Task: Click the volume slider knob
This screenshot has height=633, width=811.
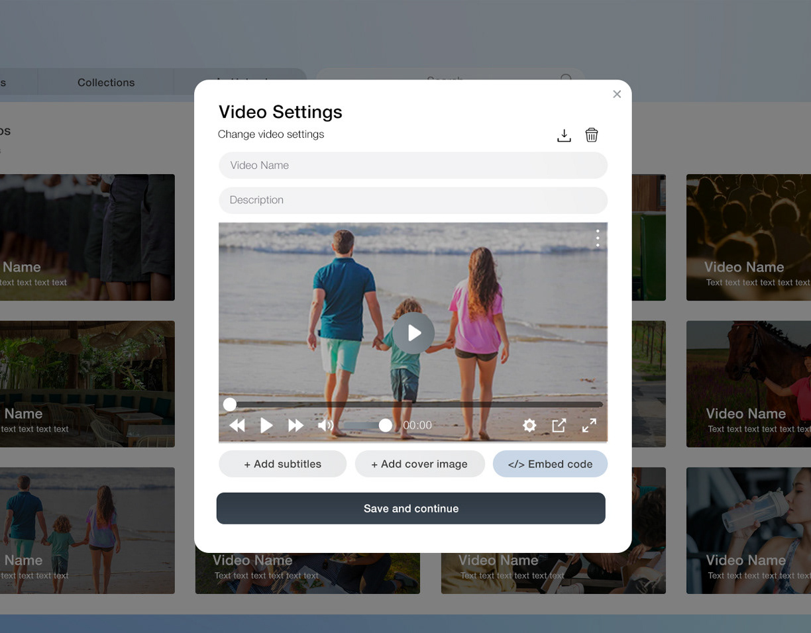Action: point(386,426)
